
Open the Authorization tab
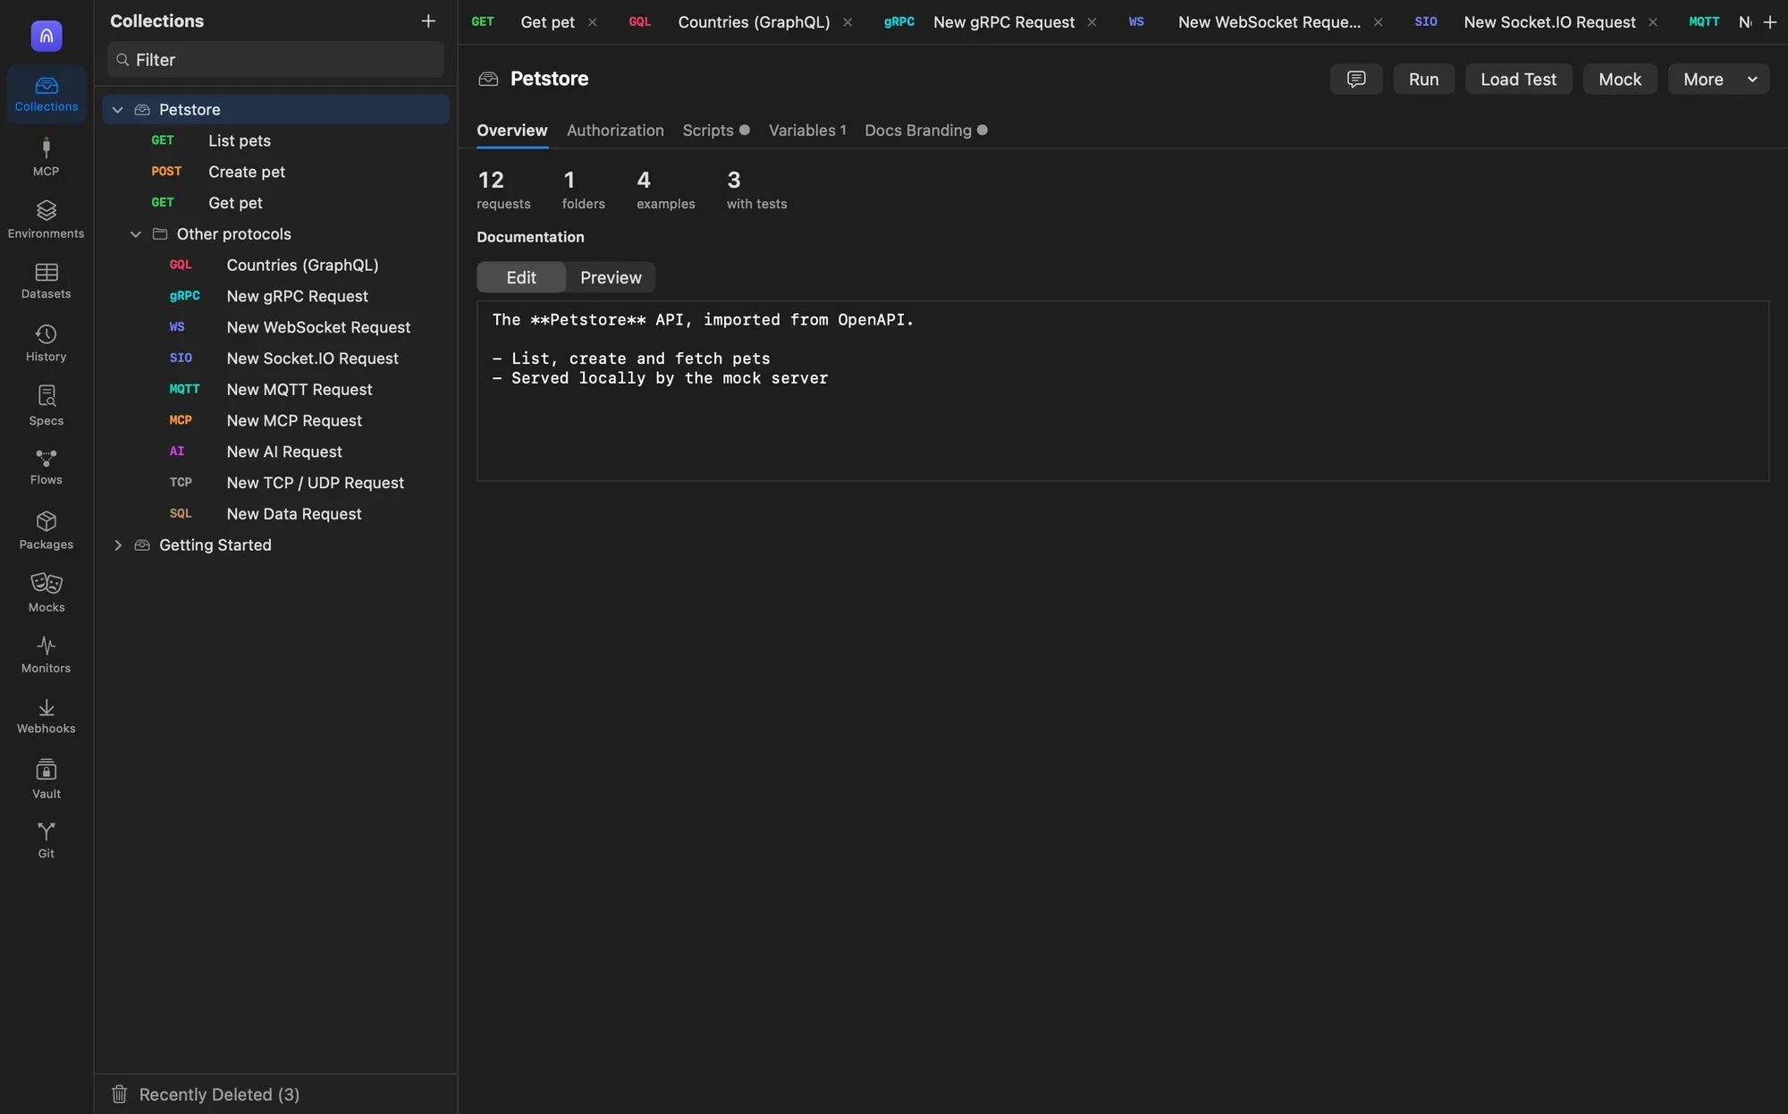click(x=615, y=131)
